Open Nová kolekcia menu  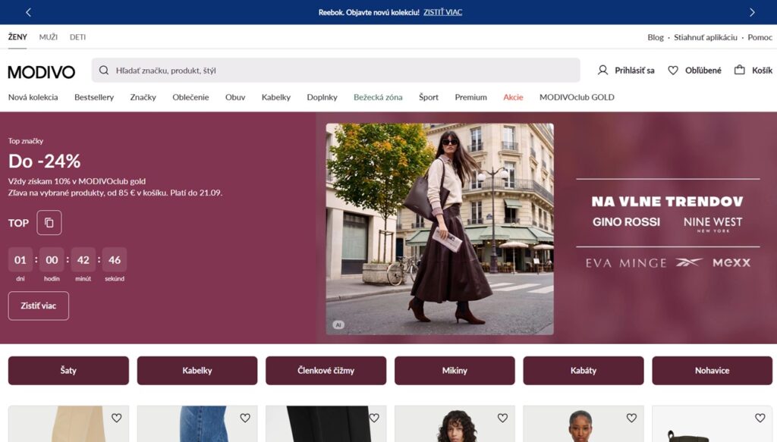tap(33, 97)
